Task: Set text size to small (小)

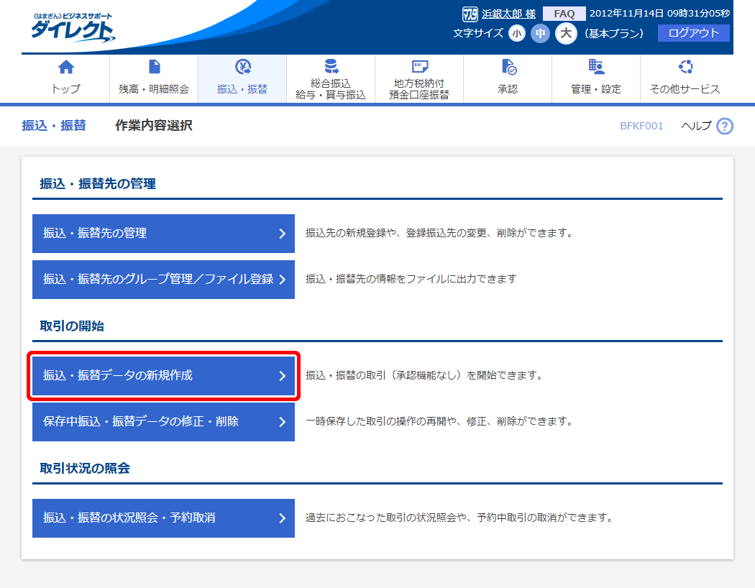Action: (517, 34)
